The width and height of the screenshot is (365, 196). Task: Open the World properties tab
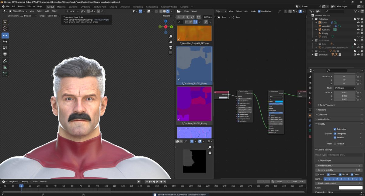pos(310,103)
